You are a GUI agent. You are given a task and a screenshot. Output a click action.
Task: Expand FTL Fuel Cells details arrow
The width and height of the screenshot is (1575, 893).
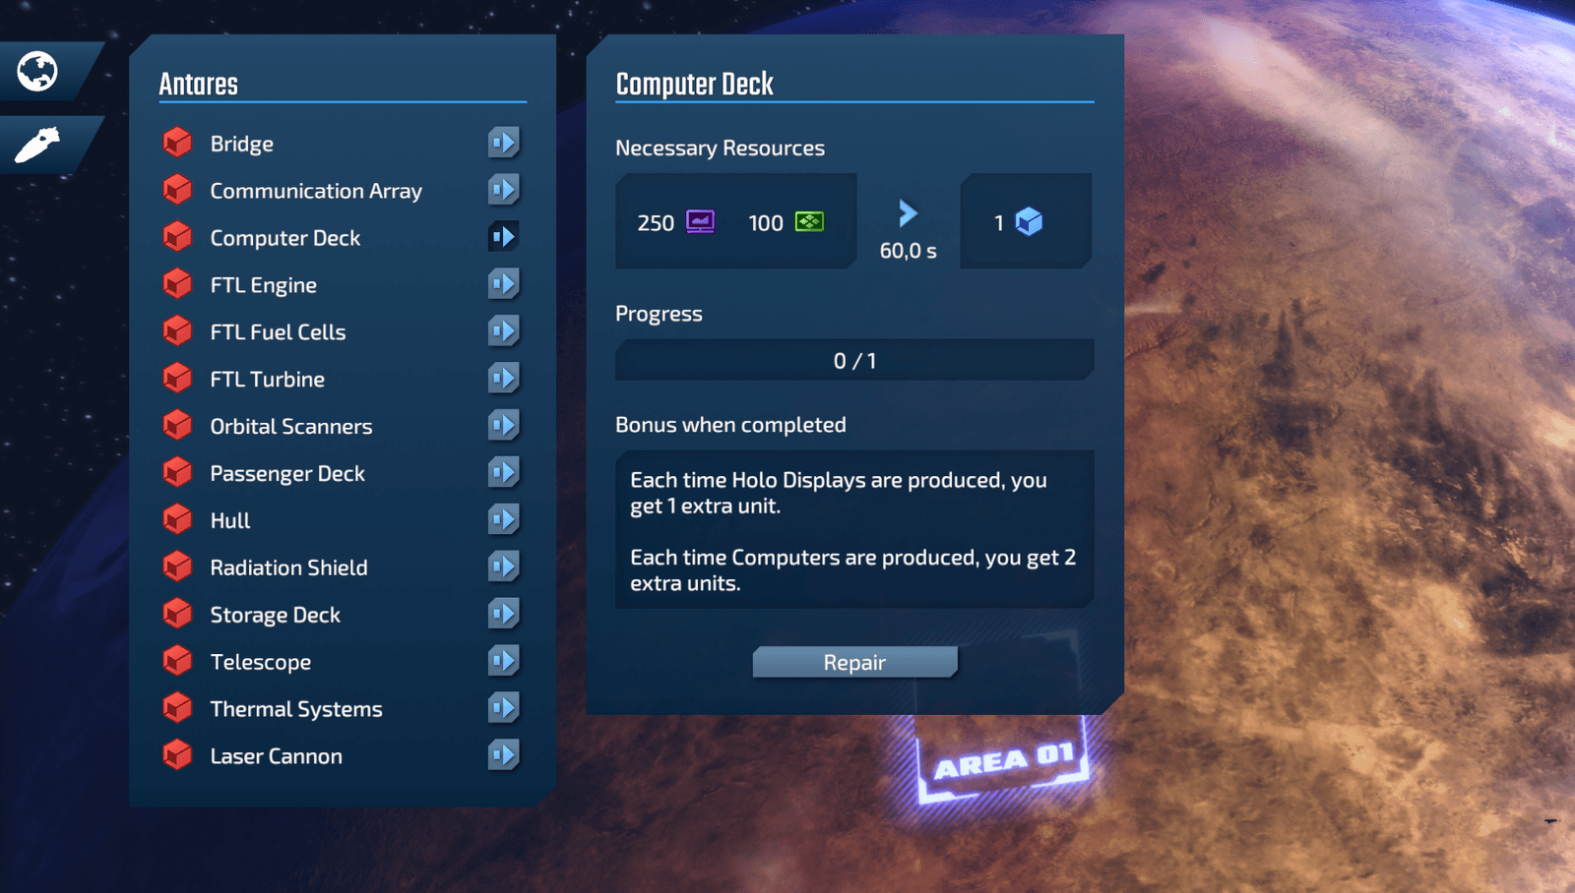(x=503, y=331)
